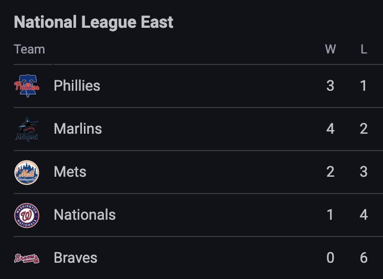This screenshot has height=279, width=383.
Task: Click the Phillies team logo
Action: coord(26,86)
